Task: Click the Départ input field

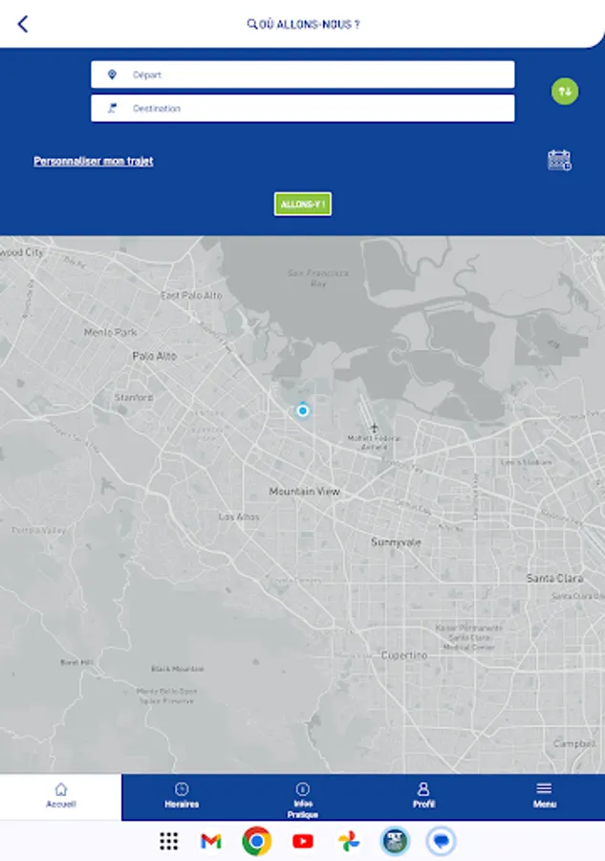Action: [x=303, y=75]
